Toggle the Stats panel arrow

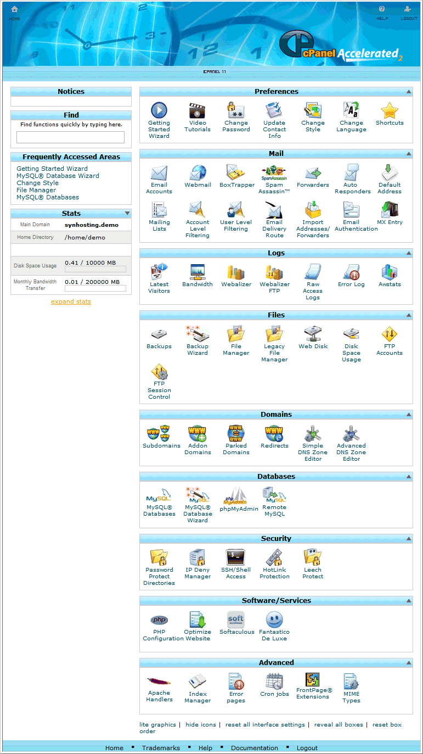[127, 213]
